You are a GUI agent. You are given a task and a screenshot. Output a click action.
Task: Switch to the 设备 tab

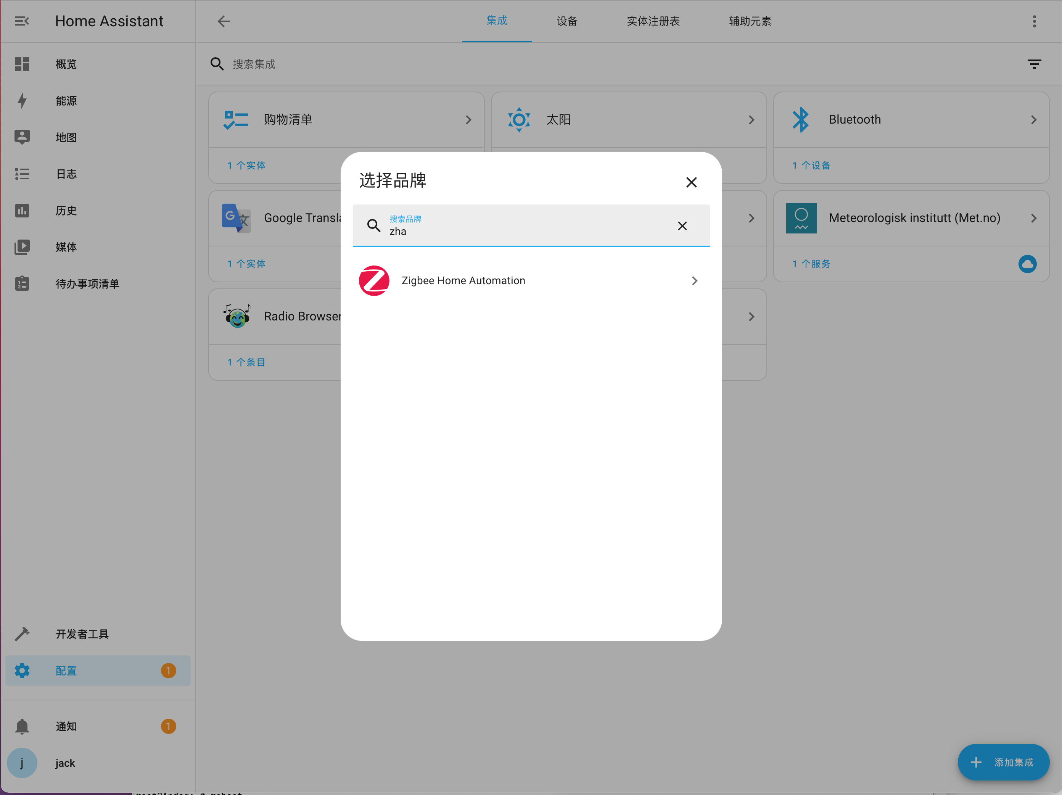point(566,21)
